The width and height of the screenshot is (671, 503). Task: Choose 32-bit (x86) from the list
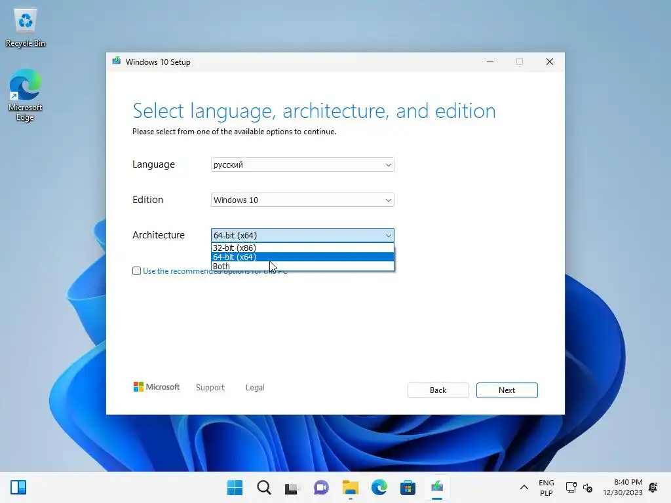pos(303,248)
